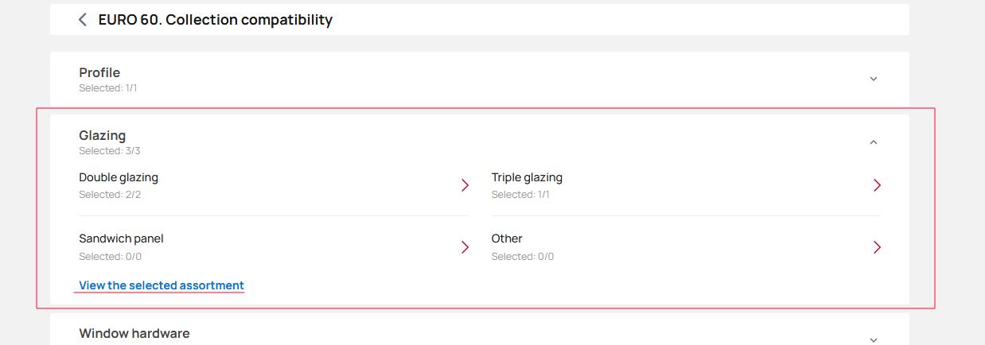985x345 pixels.
Task: Collapse the Glazing section chevron
Action: click(874, 142)
